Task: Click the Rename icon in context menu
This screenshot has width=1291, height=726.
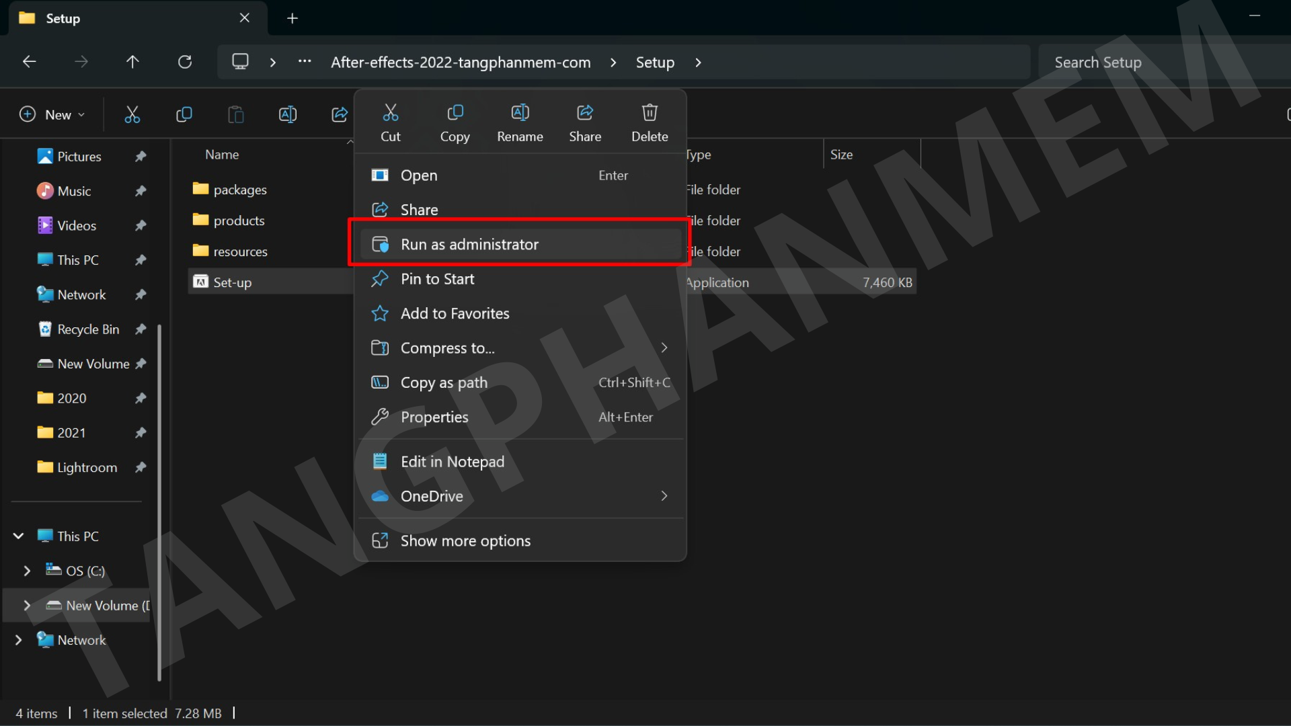Action: [x=520, y=123]
